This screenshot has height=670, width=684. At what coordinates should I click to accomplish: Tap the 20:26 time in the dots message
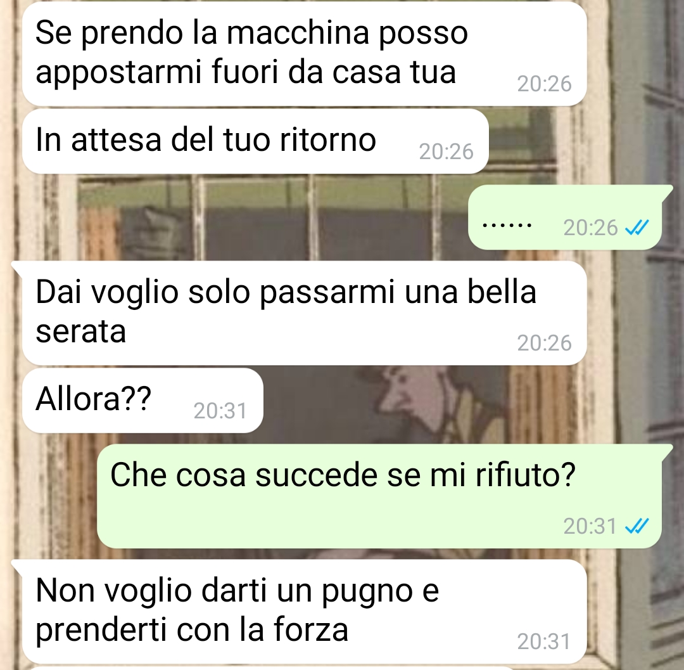click(x=590, y=228)
